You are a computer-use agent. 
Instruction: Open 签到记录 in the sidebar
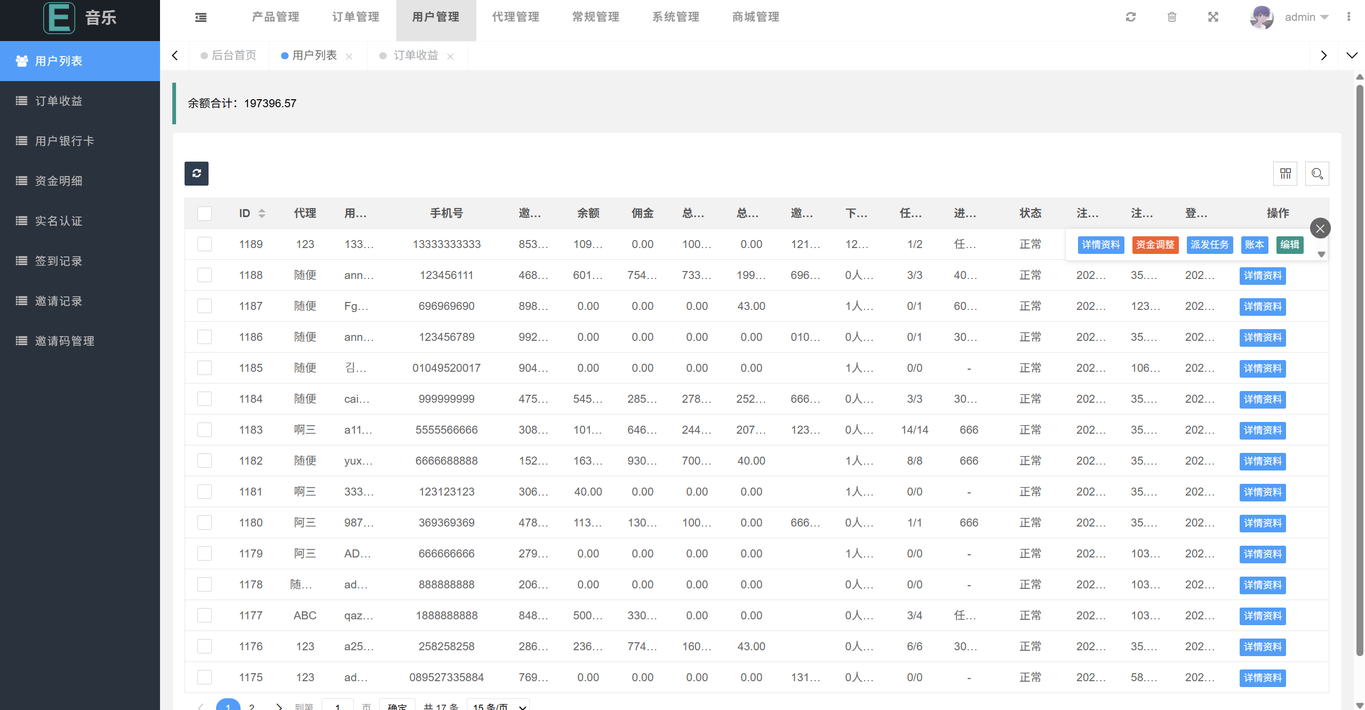pos(80,261)
